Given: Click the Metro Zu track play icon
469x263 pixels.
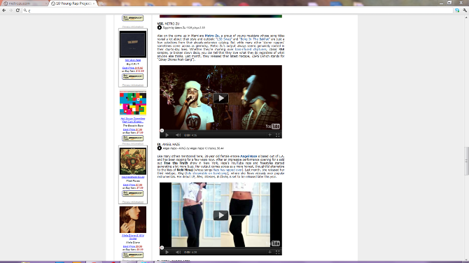Looking at the screenshot, I should coord(160,27).
